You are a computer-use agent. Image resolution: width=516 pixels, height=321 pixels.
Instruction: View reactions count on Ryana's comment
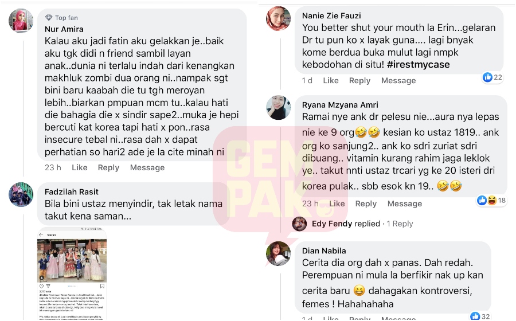coord(491,200)
